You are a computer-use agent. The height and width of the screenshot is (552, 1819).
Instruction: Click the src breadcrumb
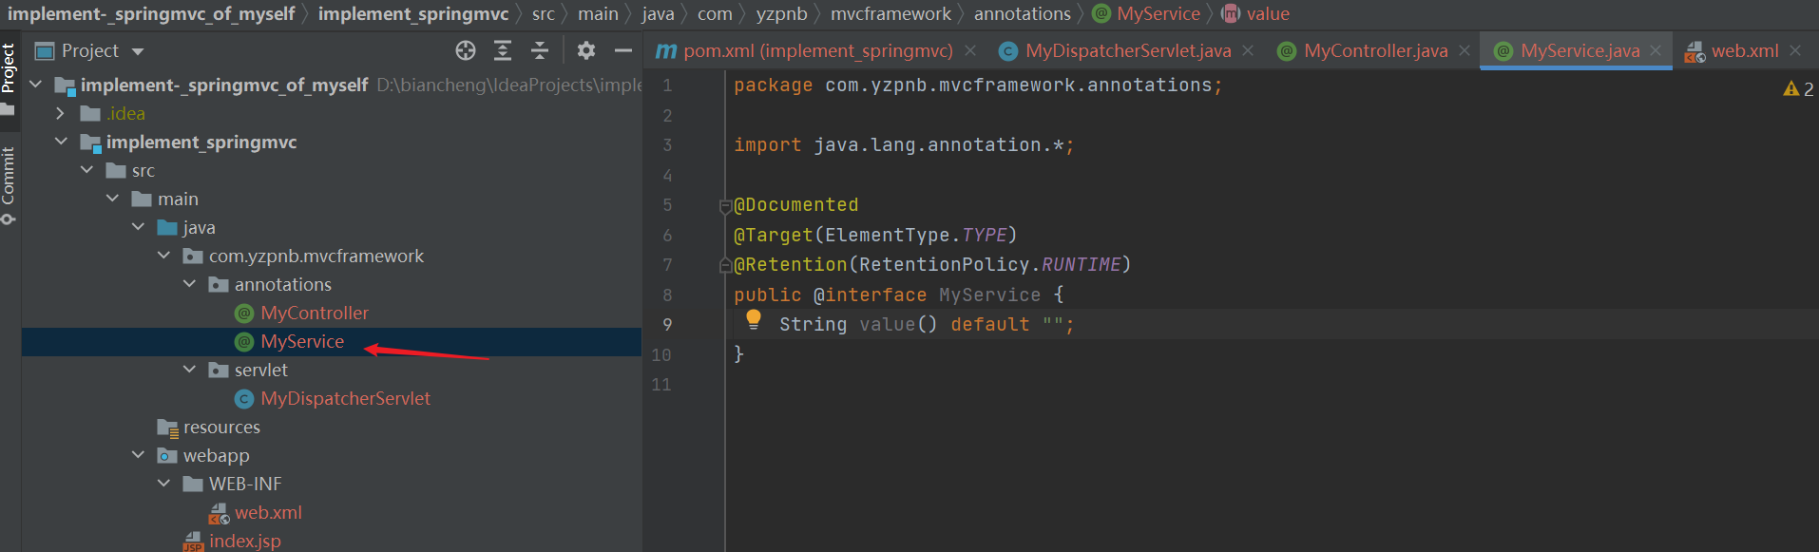point(543,14)
